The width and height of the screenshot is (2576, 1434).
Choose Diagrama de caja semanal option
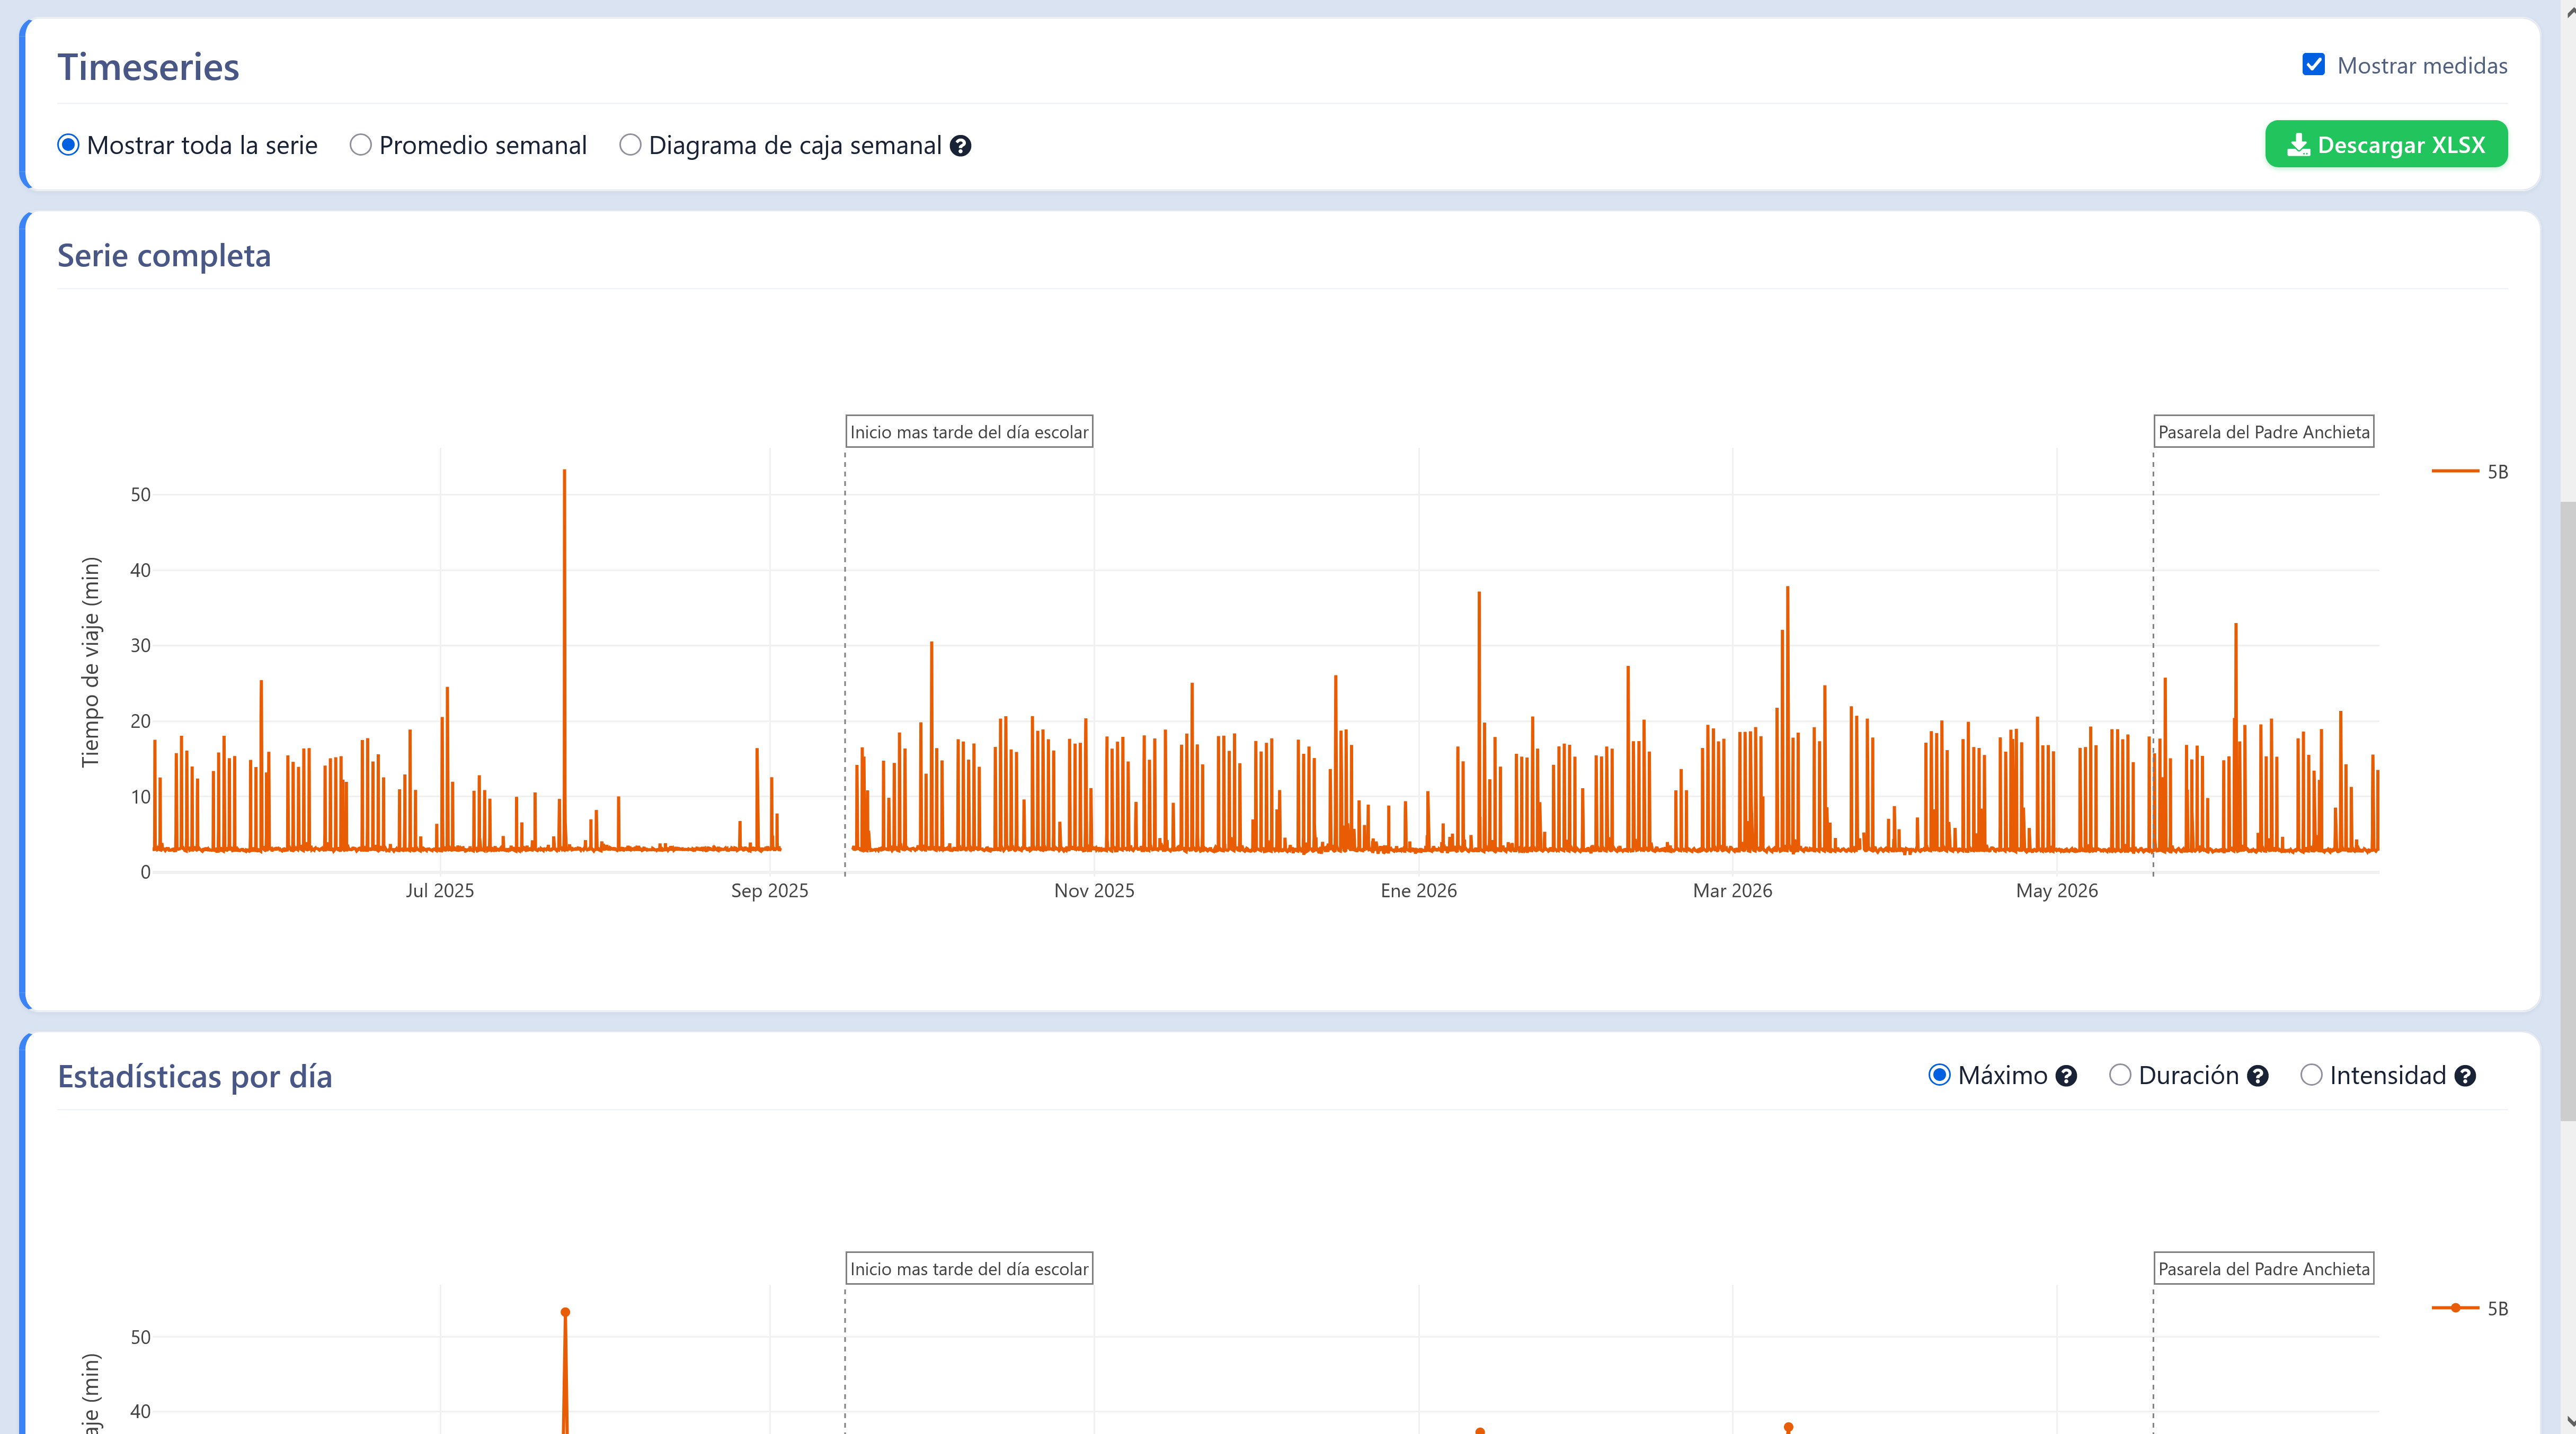630,145
